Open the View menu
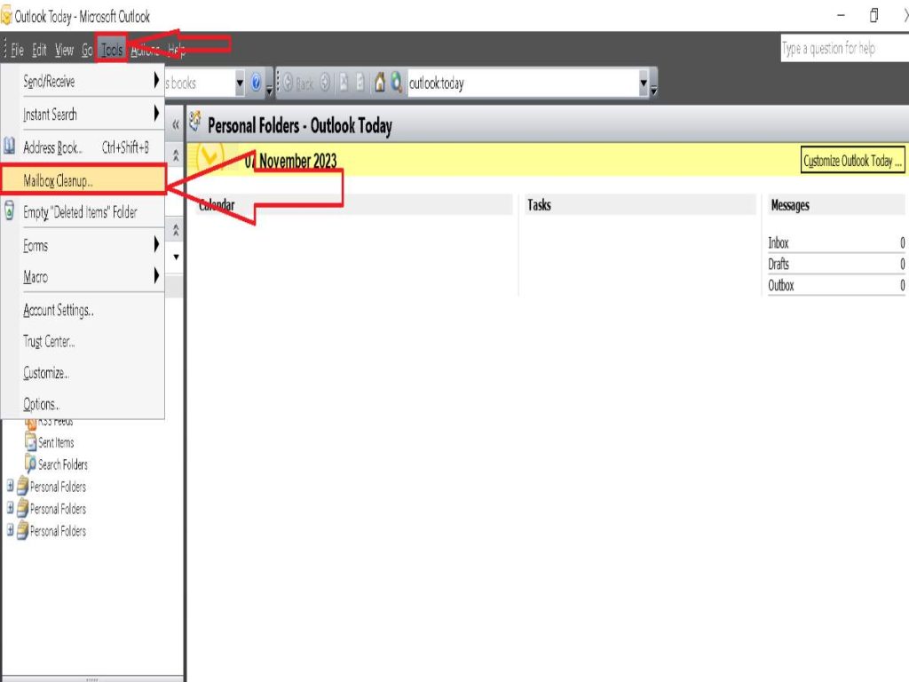The width and height of the screenshot is (909, 682). pyautogui.click(x=64, y=51)
